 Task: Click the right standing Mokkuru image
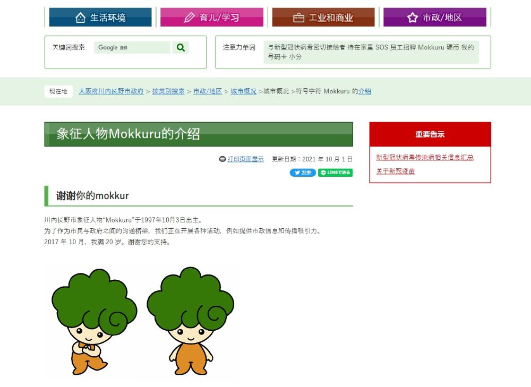pyautogui.click(x=190, y=321)
